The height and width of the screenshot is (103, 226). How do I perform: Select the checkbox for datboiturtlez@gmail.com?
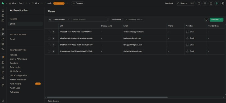coord(49,32)
